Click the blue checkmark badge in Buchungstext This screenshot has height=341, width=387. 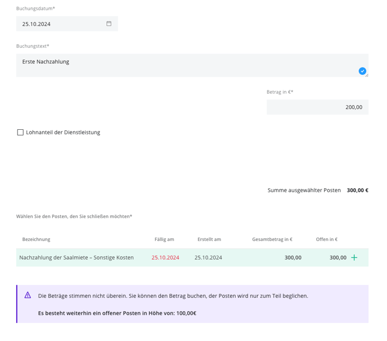coord(362,71)
